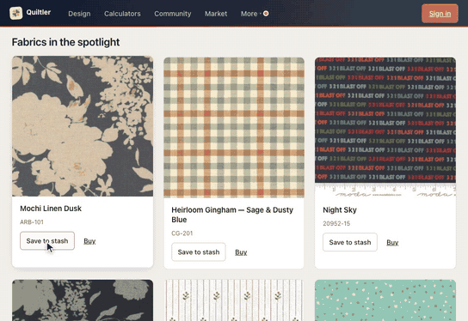Viewport: 468px width, 321px height.
Task: Save Night Sky to stash
Action: (x=350, y=242)
